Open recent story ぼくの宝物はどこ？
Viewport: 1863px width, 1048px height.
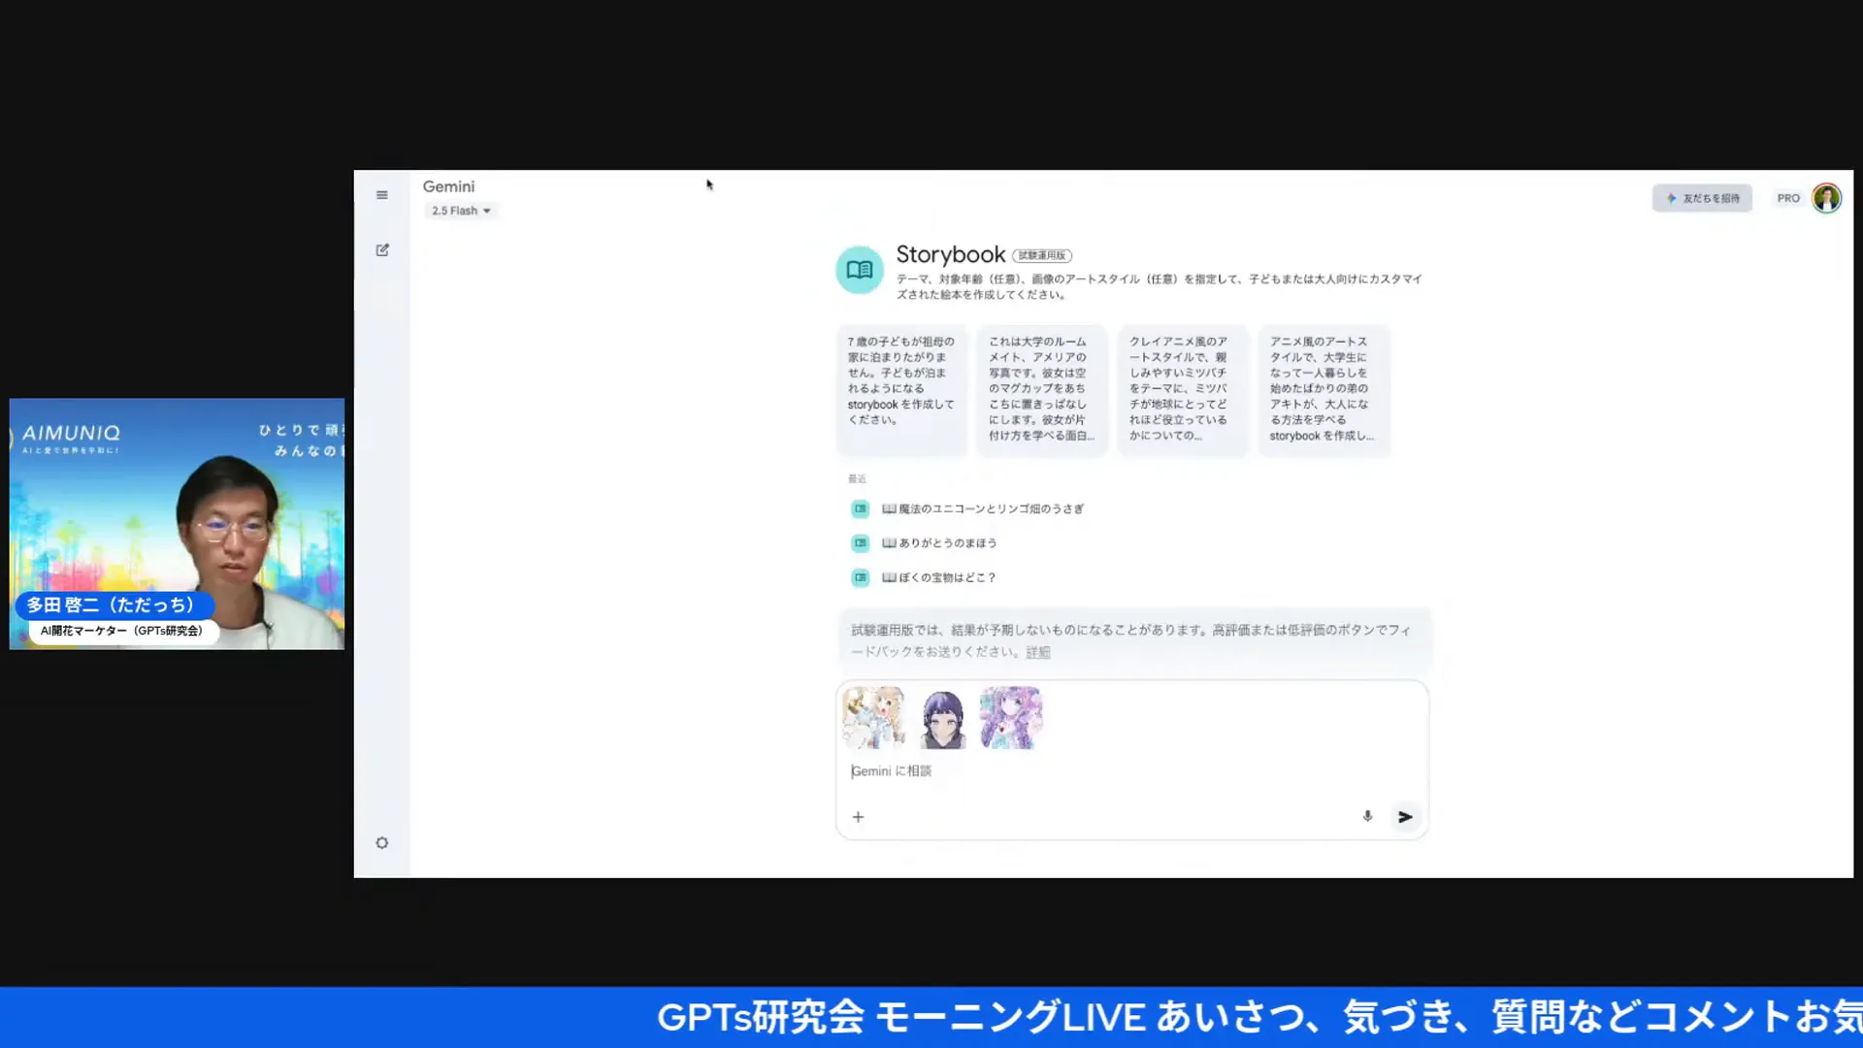point(938,577)
